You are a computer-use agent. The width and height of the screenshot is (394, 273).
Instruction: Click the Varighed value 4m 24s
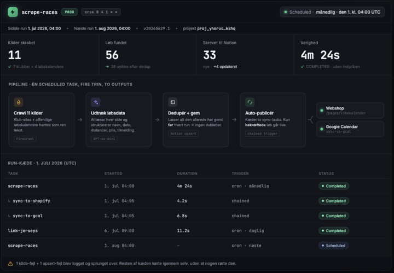[320, 55]
